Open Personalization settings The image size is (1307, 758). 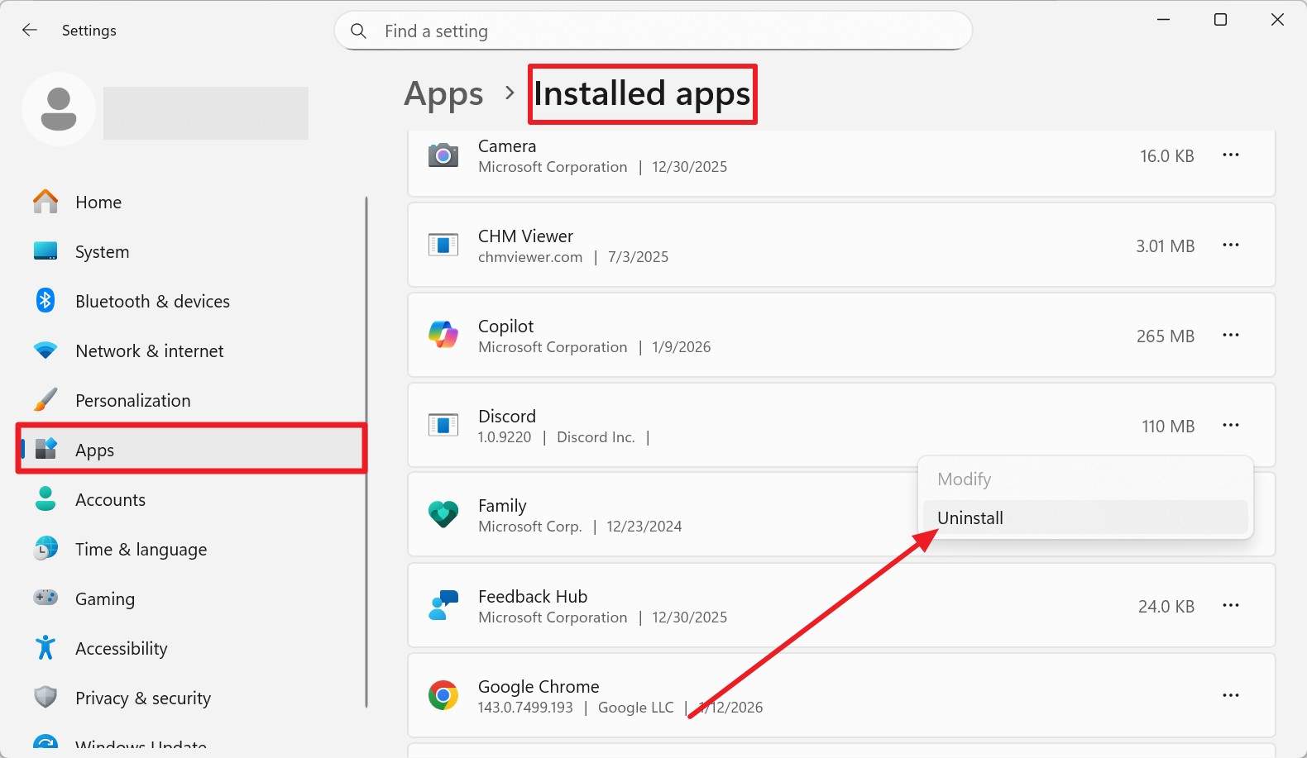pos(191,400)
